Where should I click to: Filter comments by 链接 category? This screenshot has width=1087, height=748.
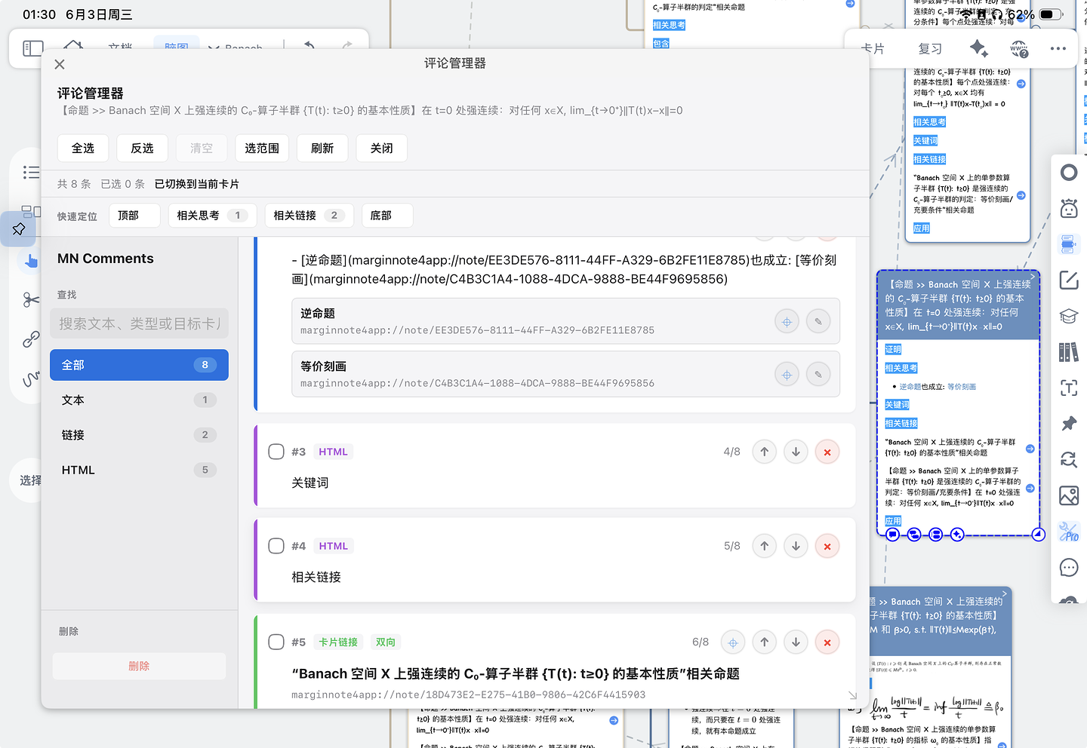coord(139,435)
